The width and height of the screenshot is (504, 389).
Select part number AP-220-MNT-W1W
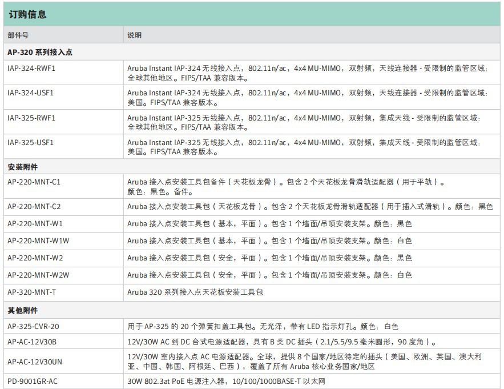(x=38, y=240)
